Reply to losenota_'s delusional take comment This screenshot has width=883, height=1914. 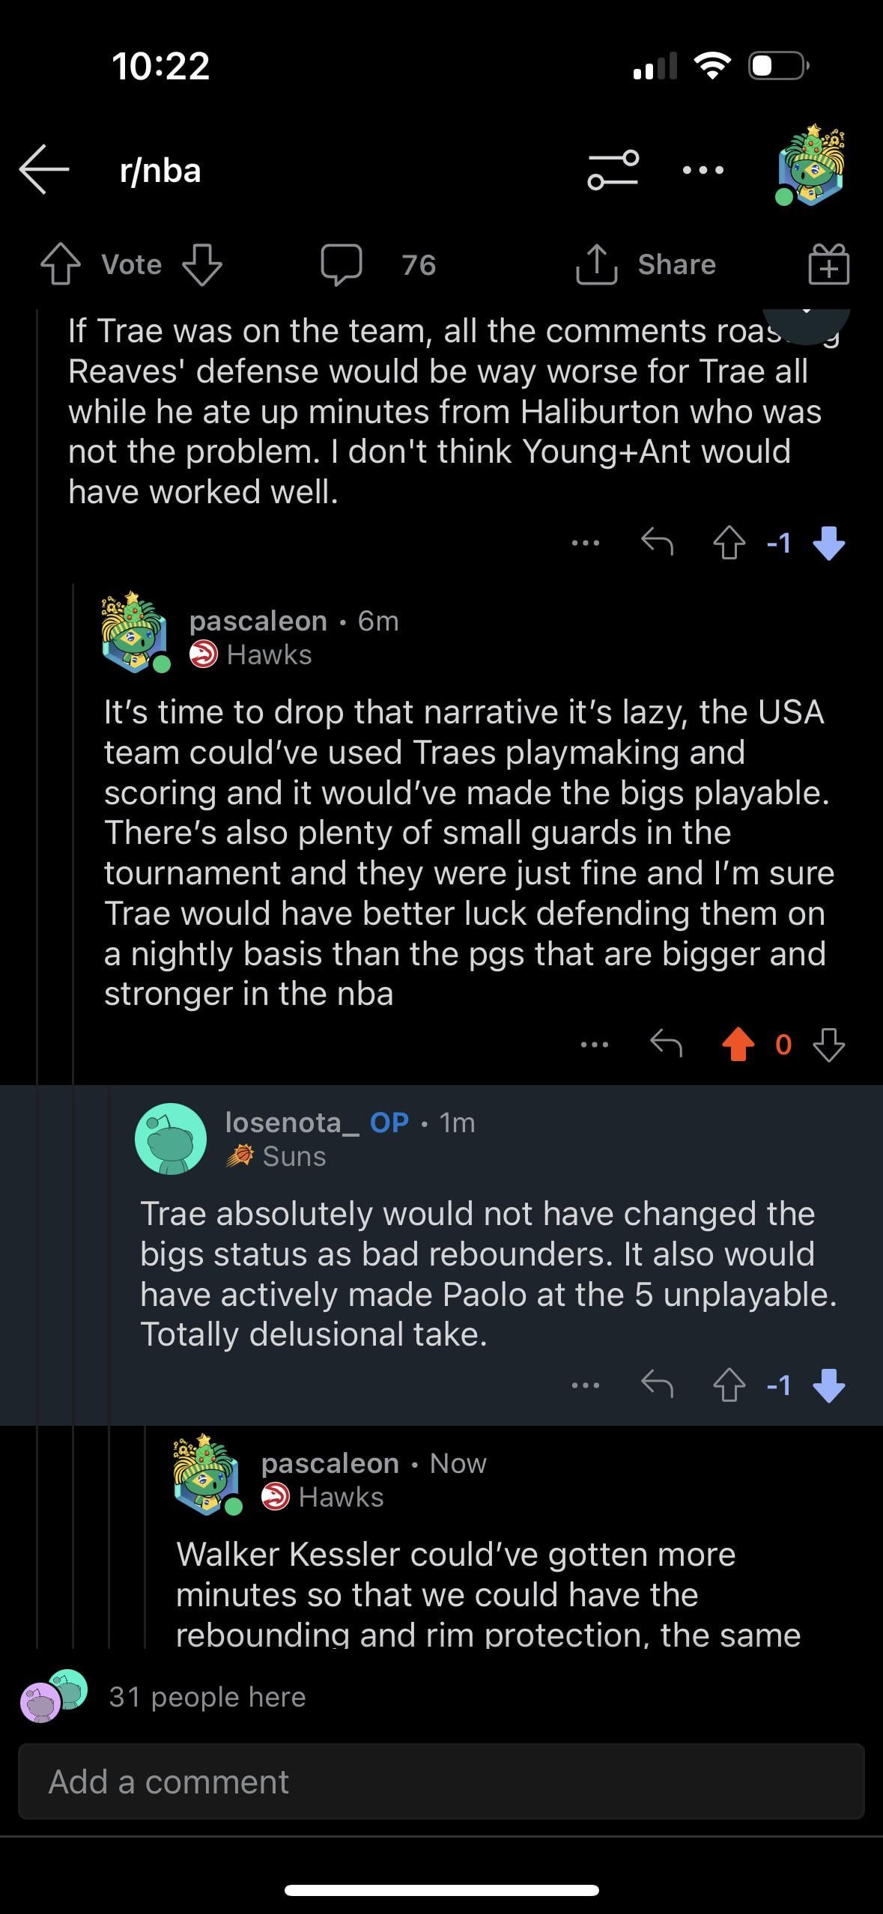click(657, 1385)
